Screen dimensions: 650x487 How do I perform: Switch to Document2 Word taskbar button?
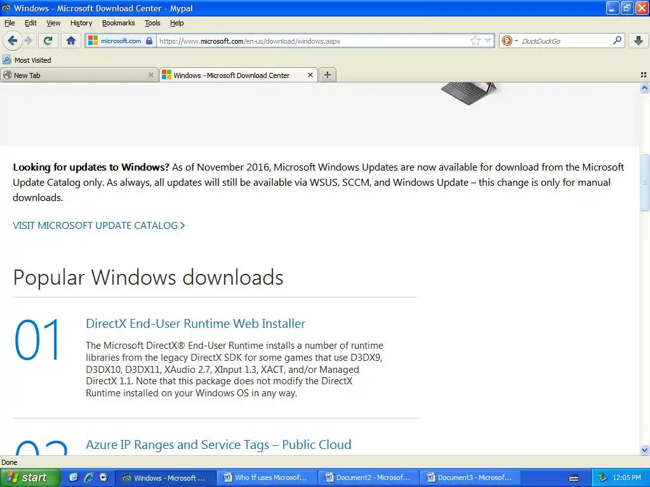(369, 478)
